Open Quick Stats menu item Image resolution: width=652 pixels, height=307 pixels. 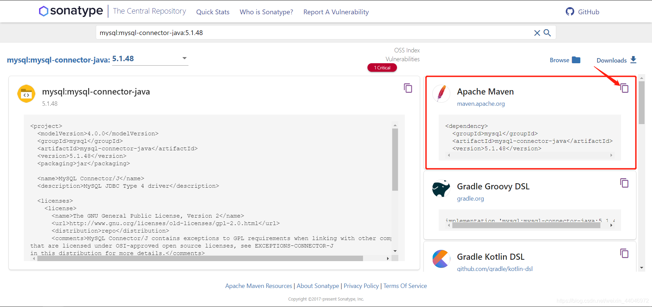(213, 12)
